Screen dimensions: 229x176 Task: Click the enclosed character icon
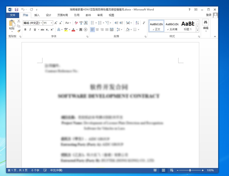pos(86,30)
